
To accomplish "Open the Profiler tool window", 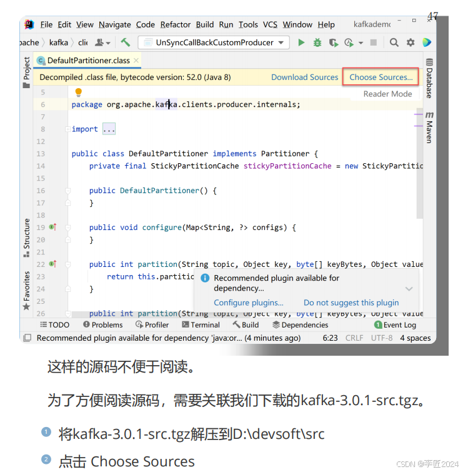I will point(152,325).
